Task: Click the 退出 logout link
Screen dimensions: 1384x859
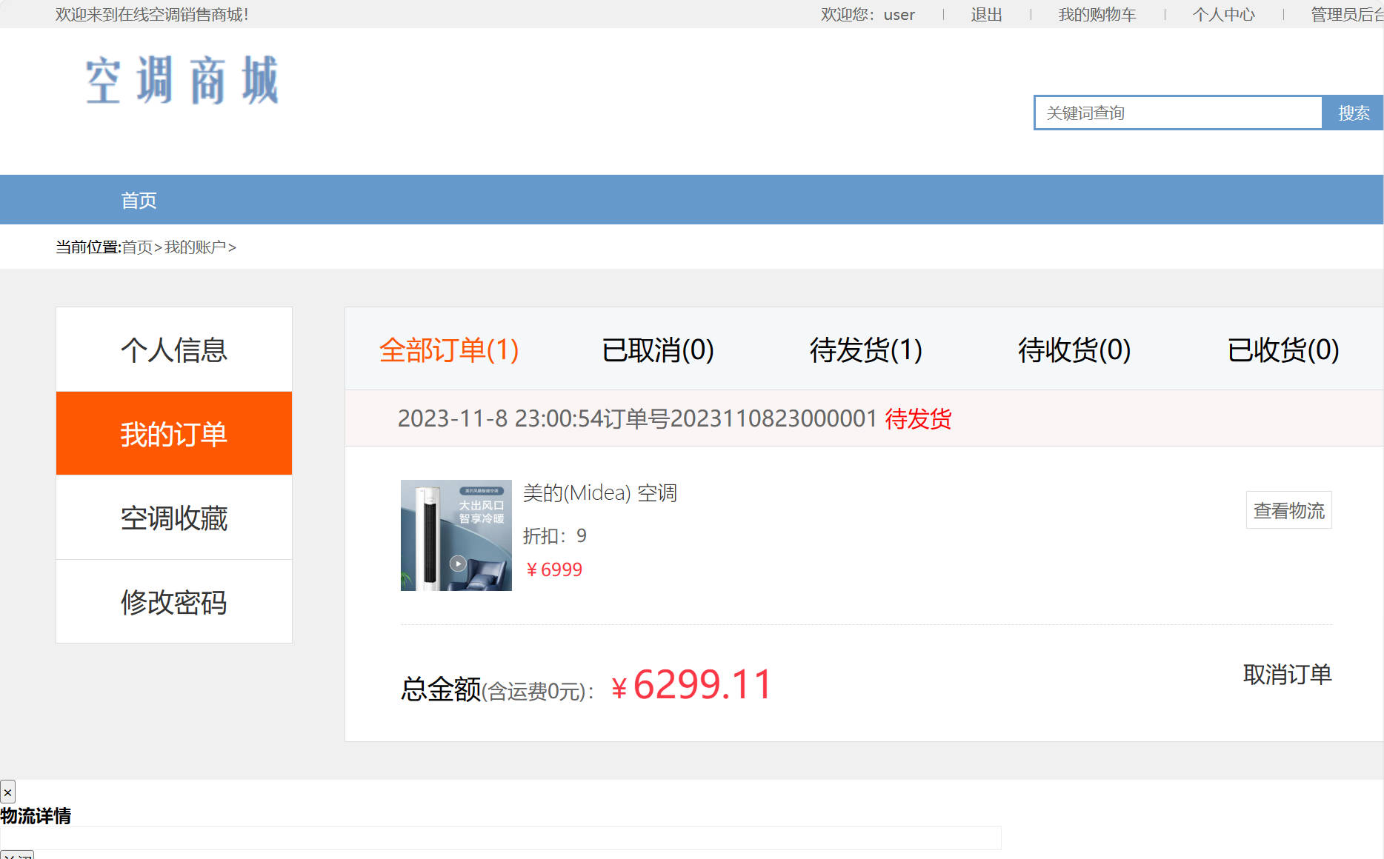Action: (x=986, y=15)
